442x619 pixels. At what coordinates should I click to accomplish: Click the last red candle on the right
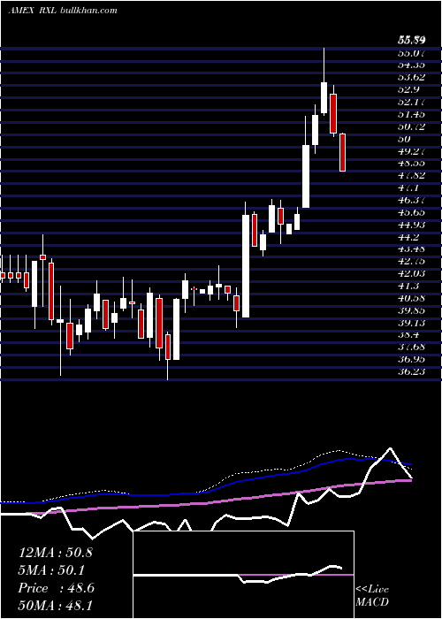tap(343, 152)
